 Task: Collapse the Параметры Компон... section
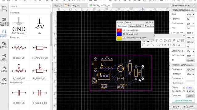tap(172, 10)
